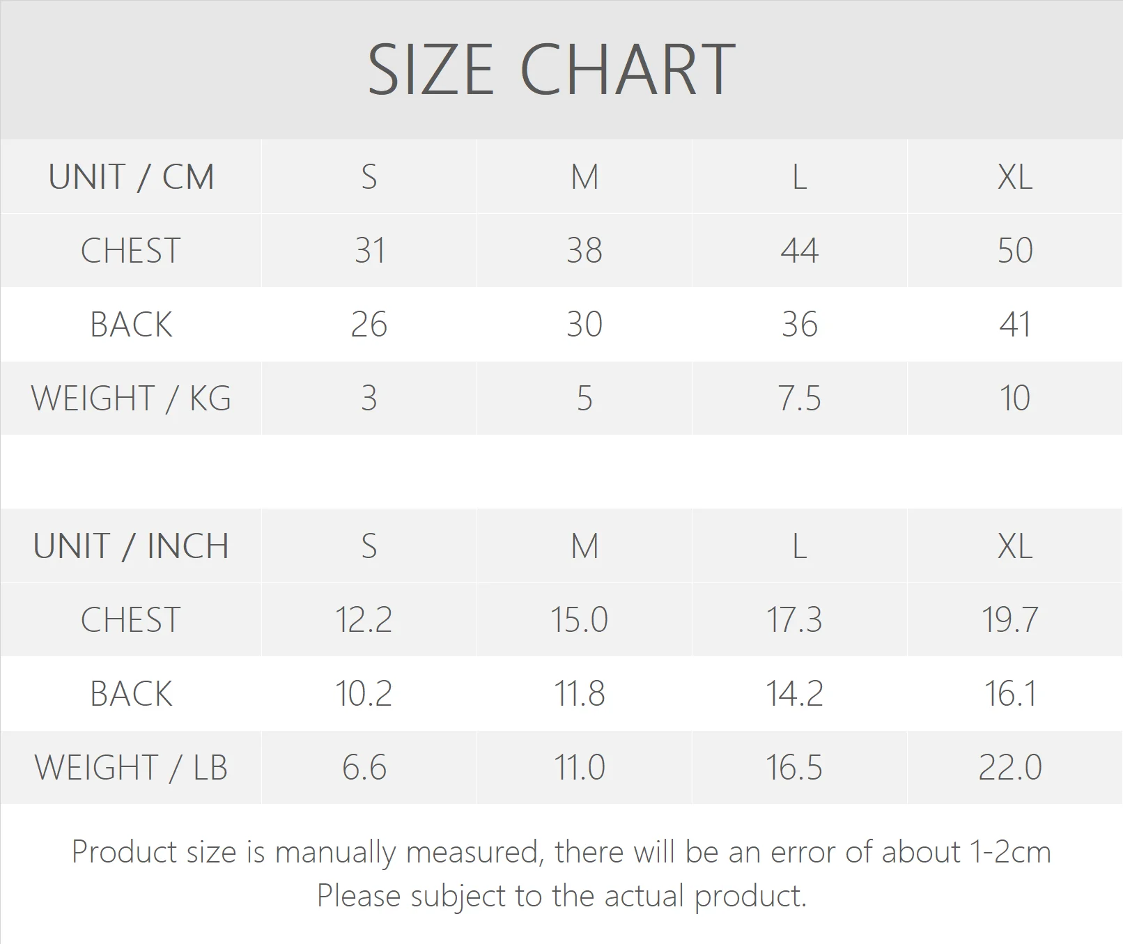
Task: Click chest value 38 in the CM table
Action: (584, 251)
